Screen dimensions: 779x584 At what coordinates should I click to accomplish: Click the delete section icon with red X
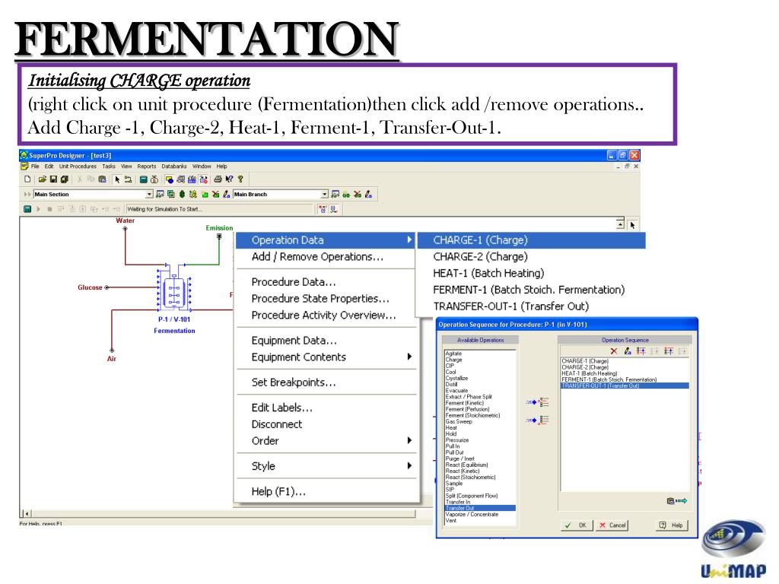pos(215,194)
